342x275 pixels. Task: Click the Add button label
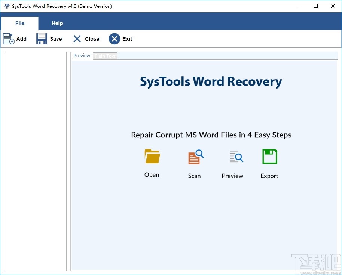pyautogui.click(x=21, y=38)
